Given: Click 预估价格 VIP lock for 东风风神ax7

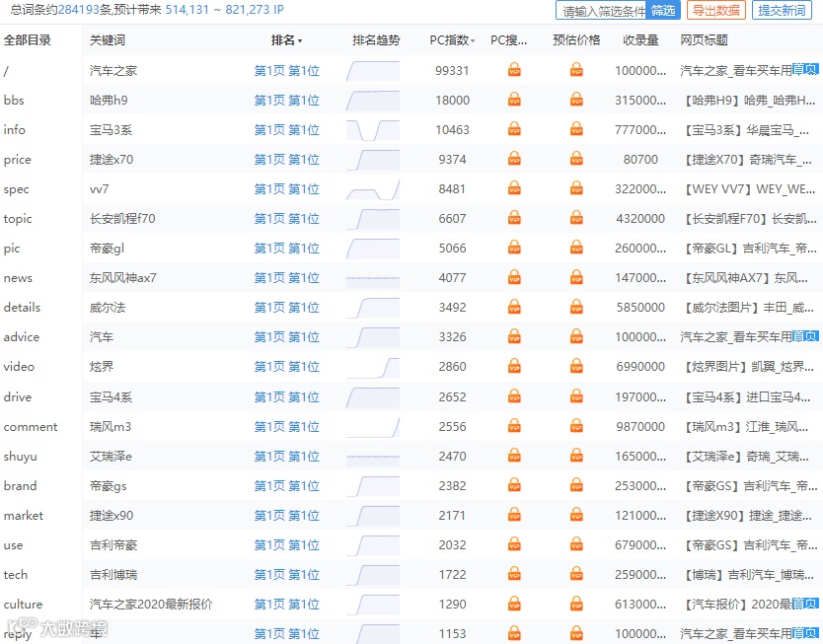Looking at the screenshot, I should pos(576,277).
